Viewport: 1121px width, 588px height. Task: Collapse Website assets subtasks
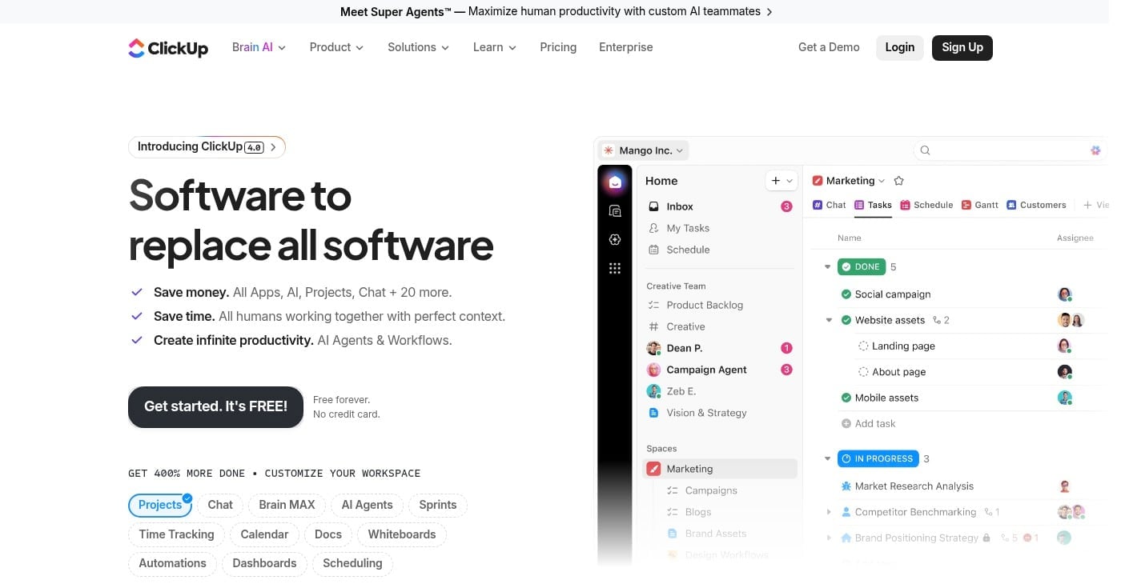[x=829, y=320]
